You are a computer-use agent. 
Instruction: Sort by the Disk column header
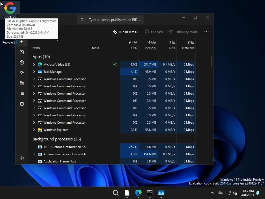(x=167, y=45)
